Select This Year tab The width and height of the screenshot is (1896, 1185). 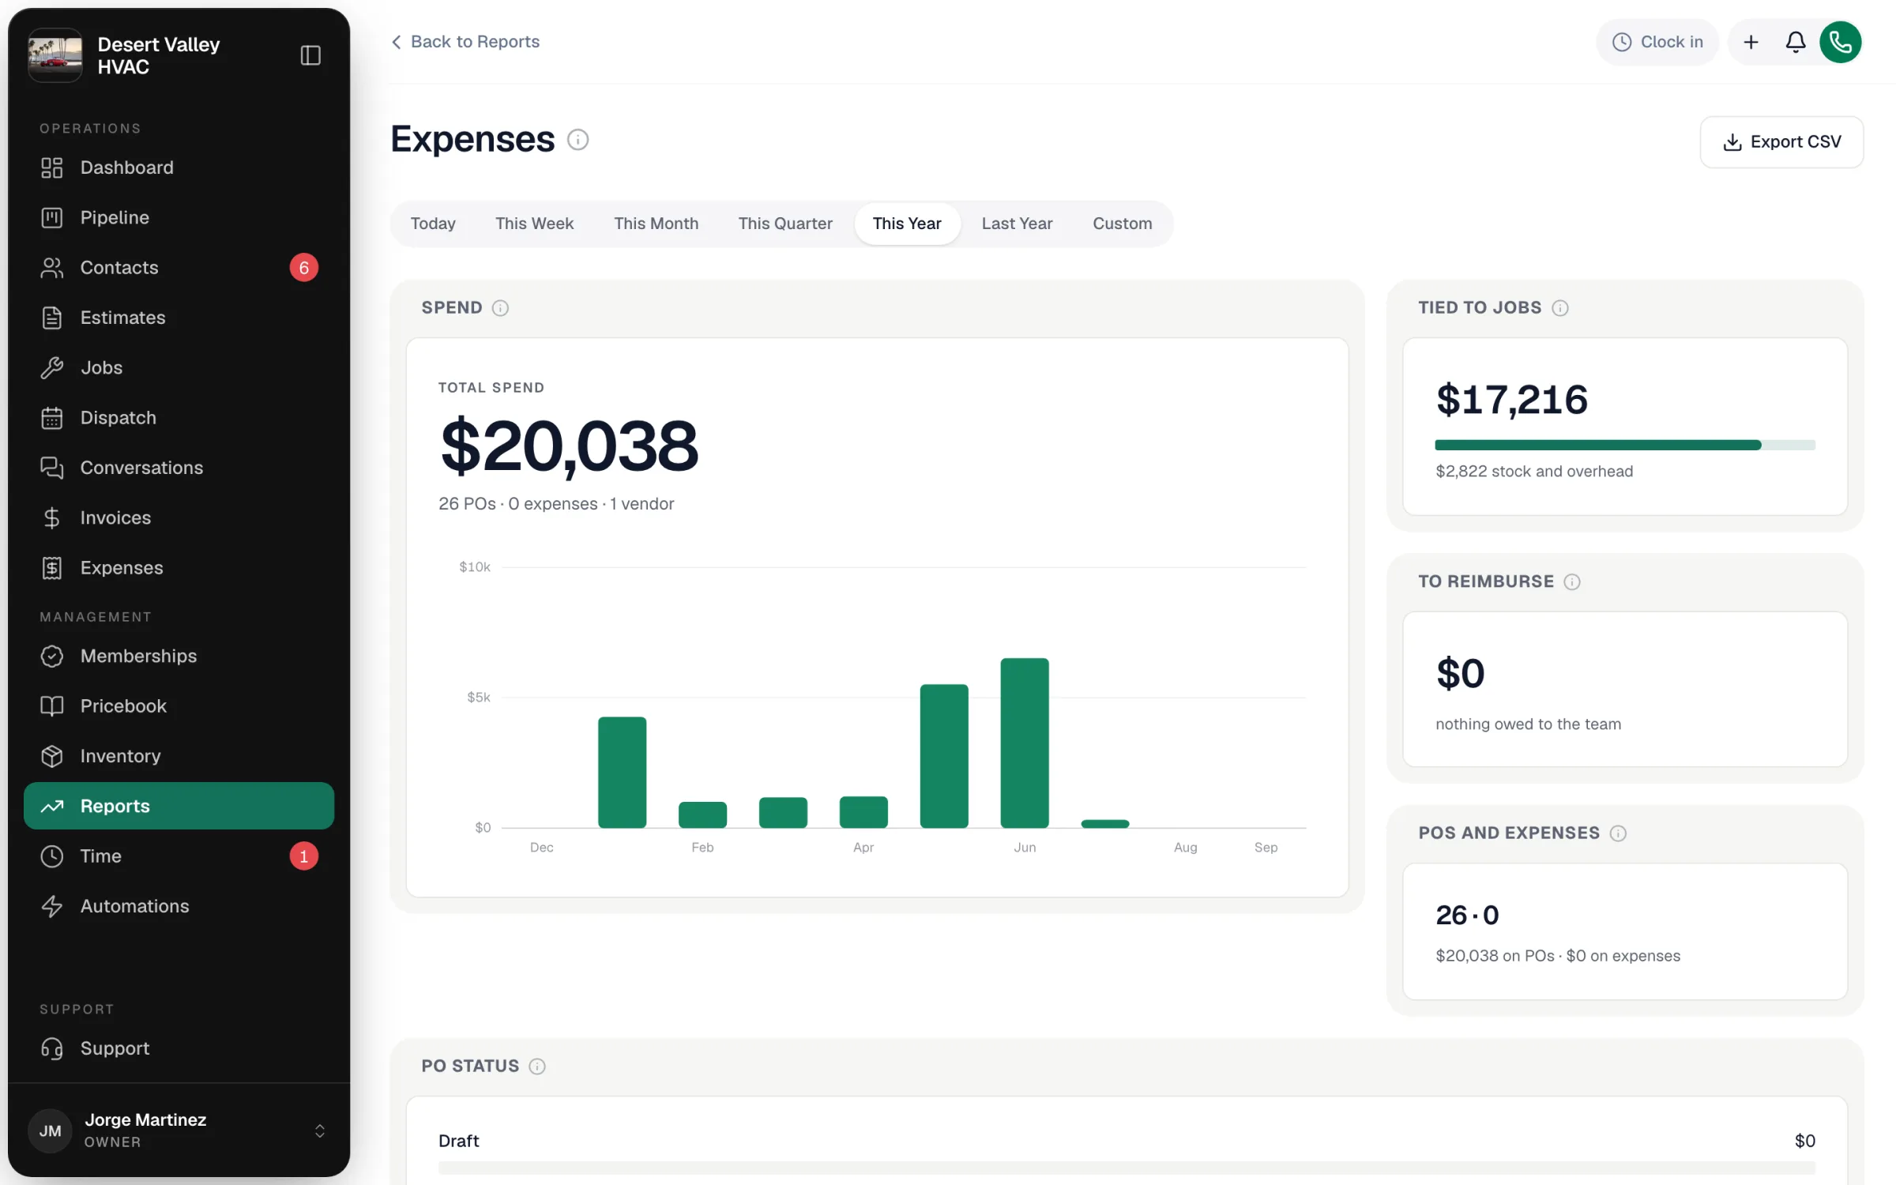pos(907,224)
